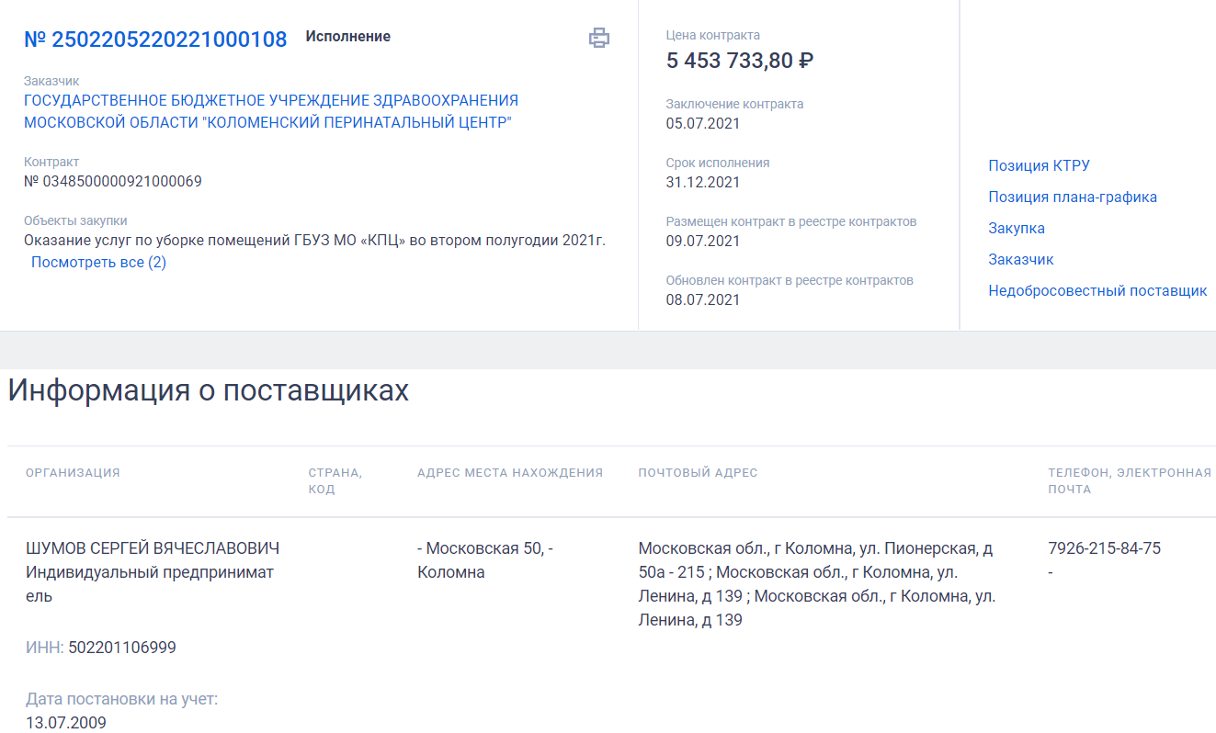This screenshot has width=1216, height=733.
Task: Click the "Исполнение" status label
Action: (347, 37)
